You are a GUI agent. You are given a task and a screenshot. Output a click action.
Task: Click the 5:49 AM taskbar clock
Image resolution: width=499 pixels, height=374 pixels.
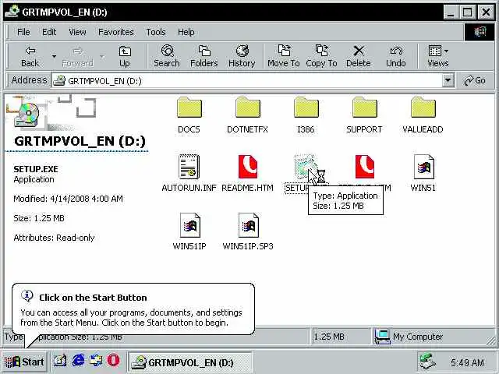click(x=467, y=362)
